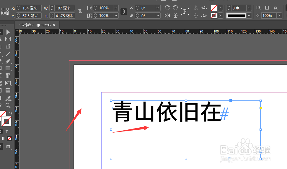
Task: Click the H height field 41.75 毫米
Action: pos(64,16)
